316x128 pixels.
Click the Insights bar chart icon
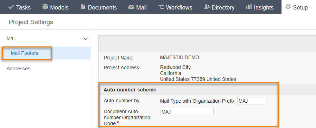click(249, 7)
